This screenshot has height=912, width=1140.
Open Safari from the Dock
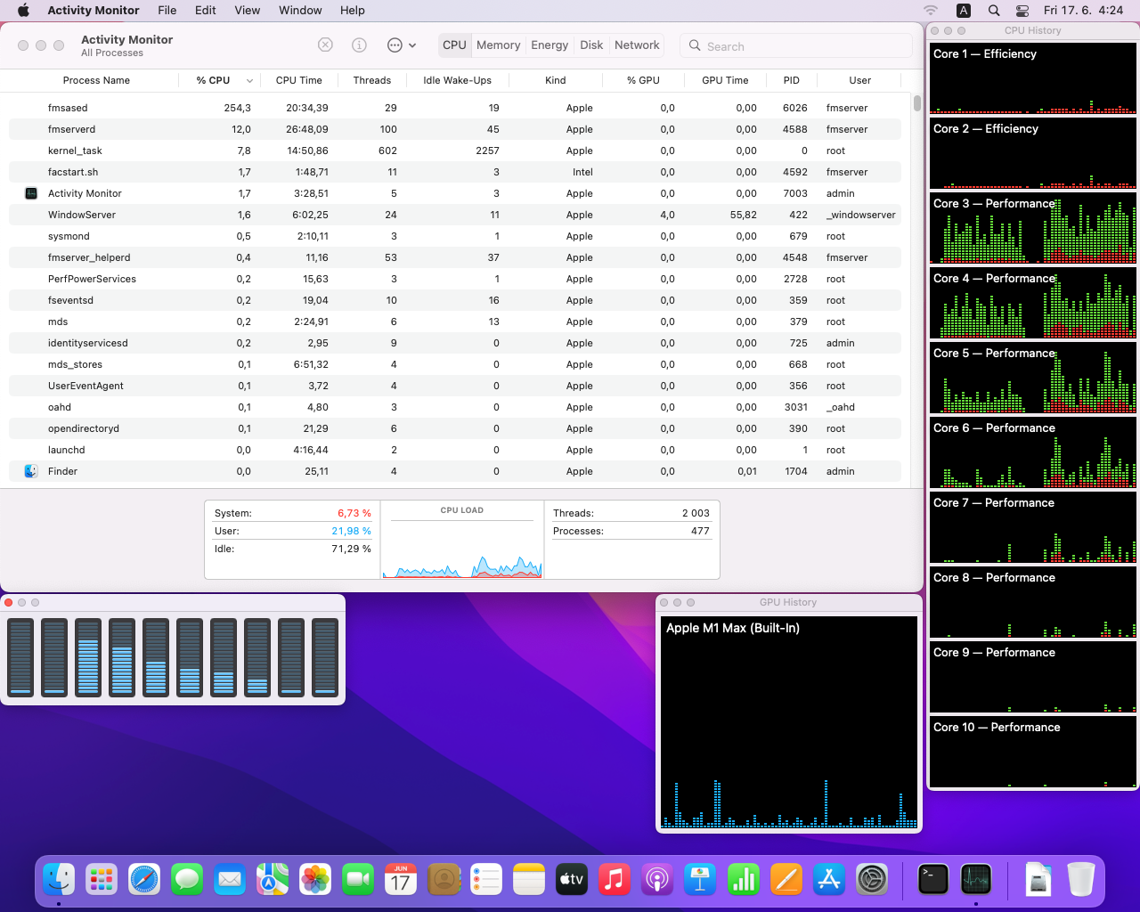[x=144, y=880]
